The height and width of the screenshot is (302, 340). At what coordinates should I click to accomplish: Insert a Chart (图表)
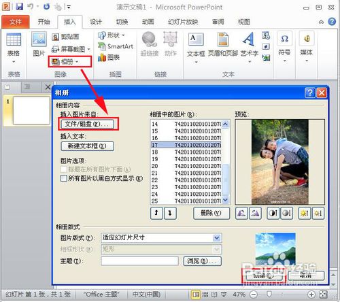(109, 58)
